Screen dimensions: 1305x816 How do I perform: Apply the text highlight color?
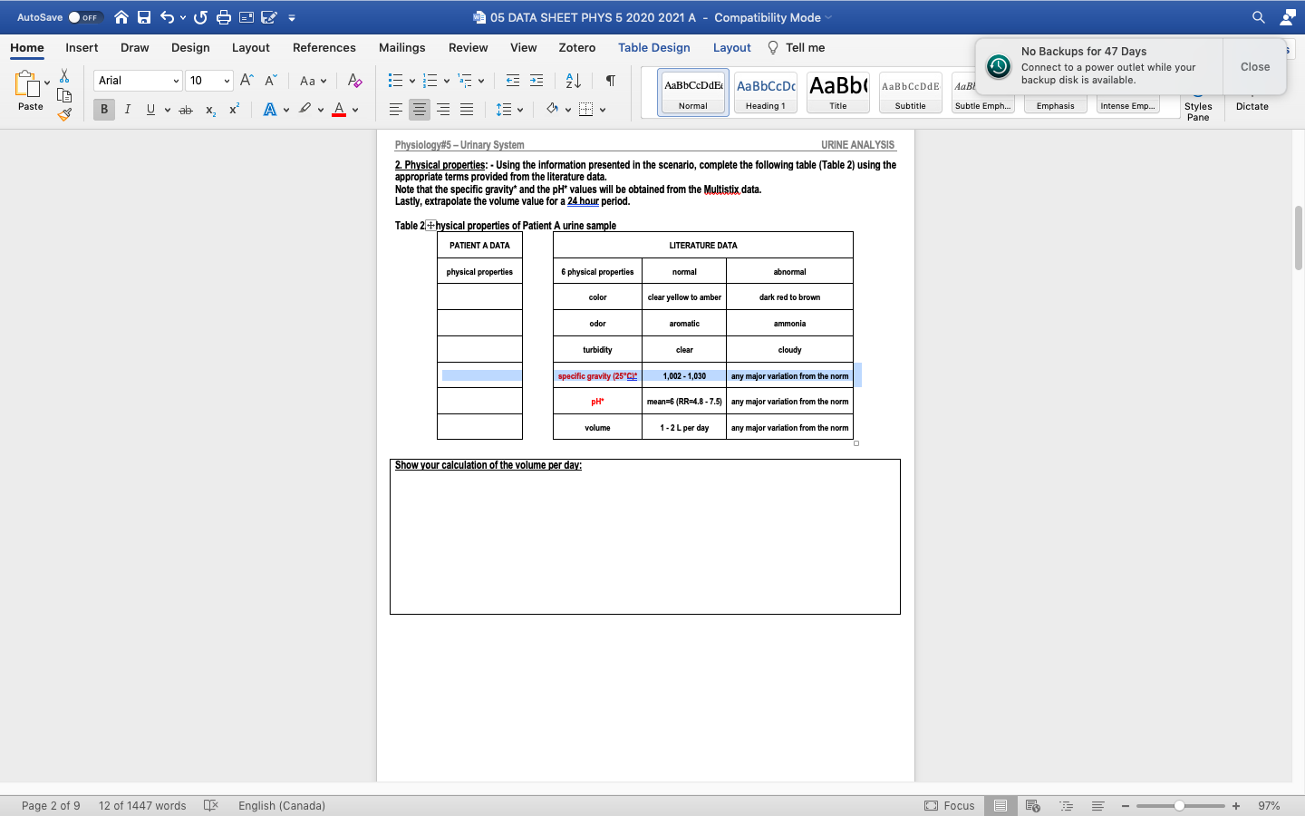click(305, 110)
